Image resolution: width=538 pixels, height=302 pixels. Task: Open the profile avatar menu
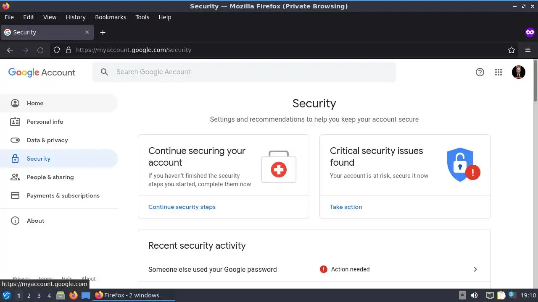(518, 72)
